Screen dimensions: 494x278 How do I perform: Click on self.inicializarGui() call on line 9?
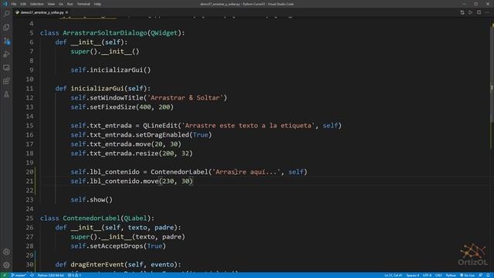coord(110,70)
